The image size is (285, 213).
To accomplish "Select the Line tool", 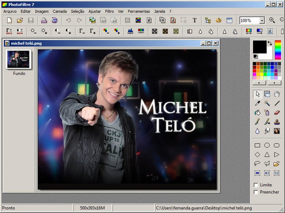I will point(277,104).
